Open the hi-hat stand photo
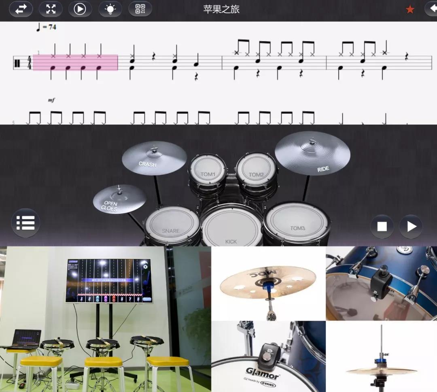The height and width of the screenshot is (392, 437). tap(382, 357)
